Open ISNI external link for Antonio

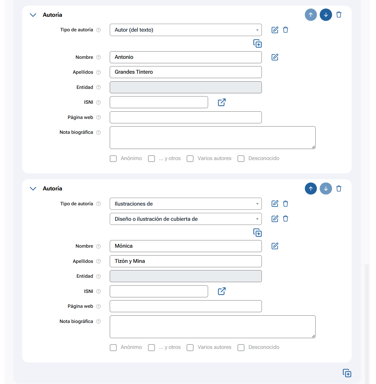pyautogui.click(x=222, y=102)
